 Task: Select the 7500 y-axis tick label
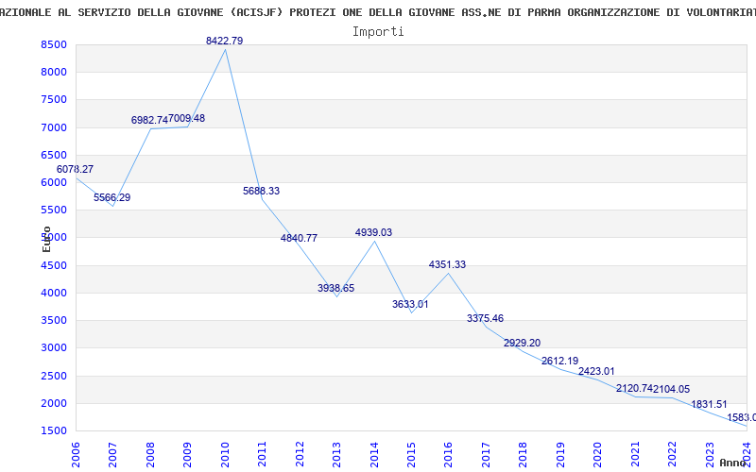55,100
